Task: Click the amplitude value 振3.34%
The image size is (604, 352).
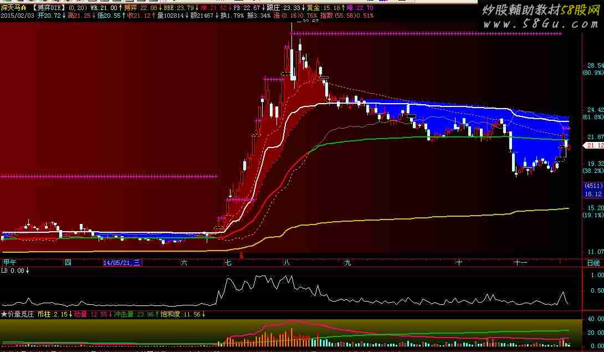Action: pyautogui.click(x=259, y=16)
